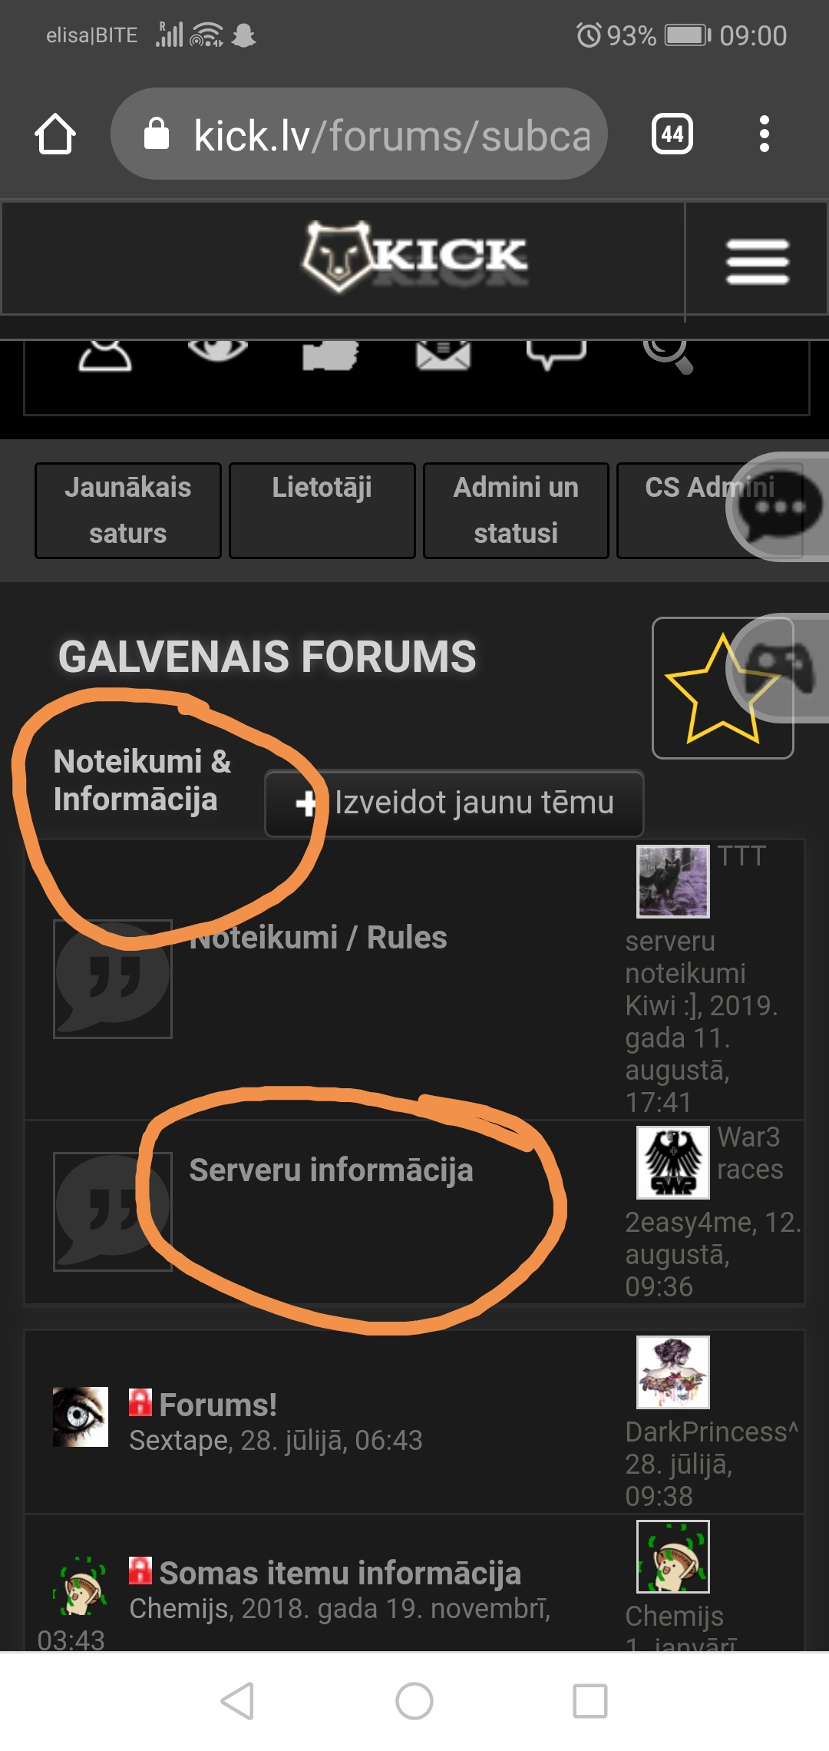Open search with the magnifier icon
This screenshot has width=829, height=1751.
click(668, 356)
